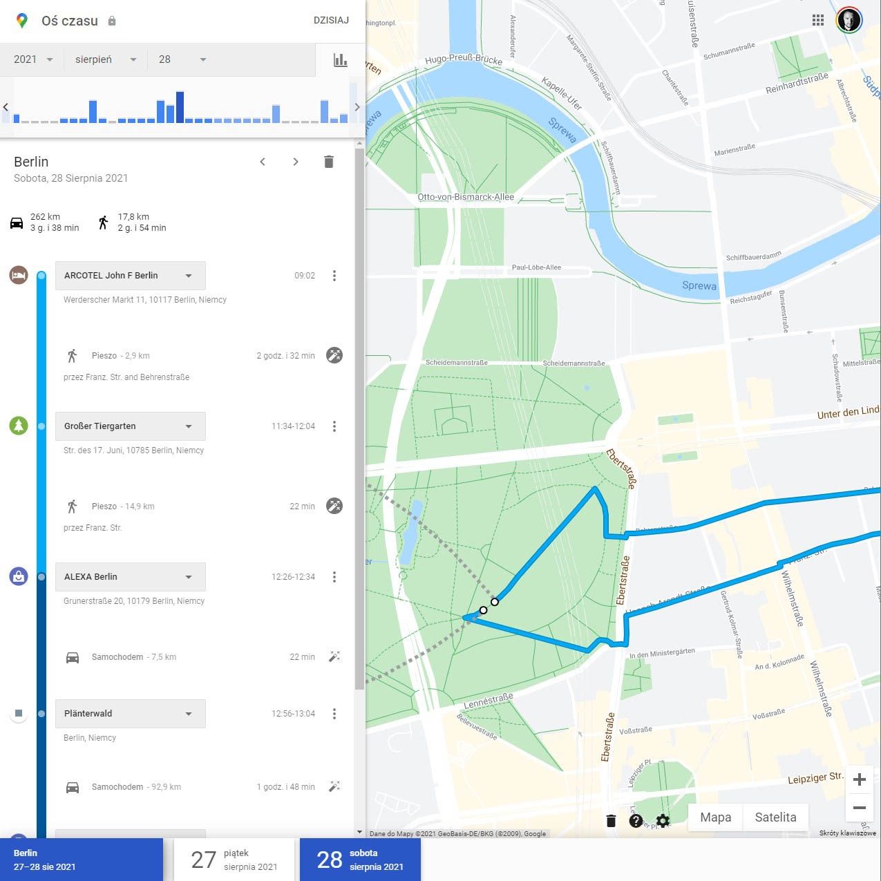Viewport: 881px width, 881px height.
Task: Click the shopping bag icon for ALEXA
Action: (x=19, y=576)
